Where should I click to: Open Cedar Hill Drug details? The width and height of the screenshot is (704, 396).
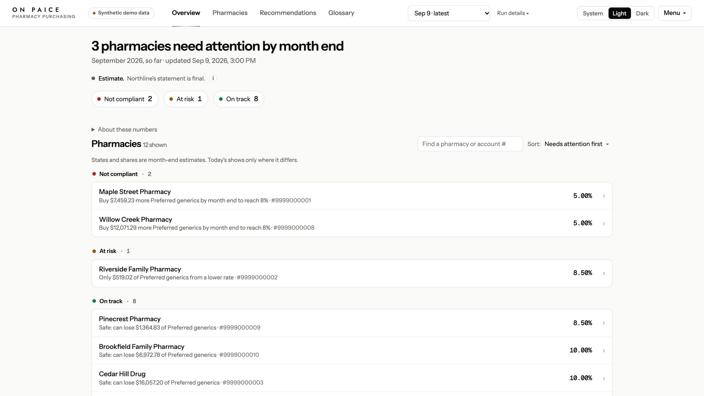[x=352, y=378]
